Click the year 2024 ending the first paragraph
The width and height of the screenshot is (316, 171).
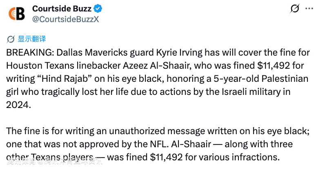click(x=18, y=105)
